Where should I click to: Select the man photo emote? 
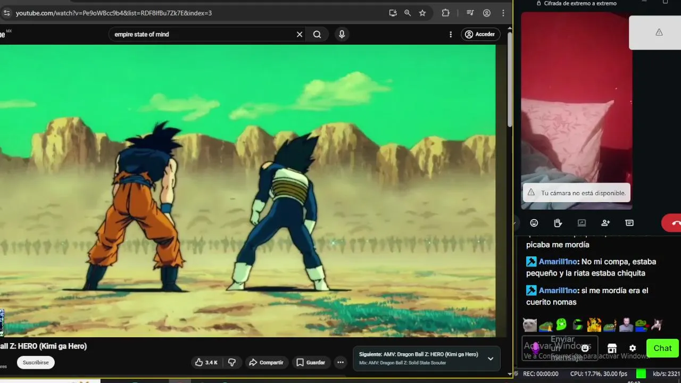(x=626, y=324)
